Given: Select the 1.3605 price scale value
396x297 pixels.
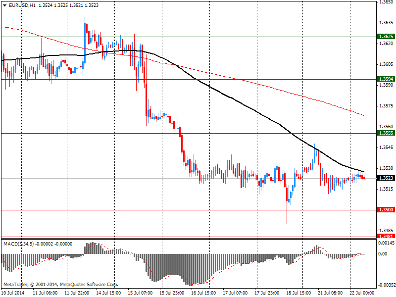Looking at the screenshot, I should pos(387,64).
